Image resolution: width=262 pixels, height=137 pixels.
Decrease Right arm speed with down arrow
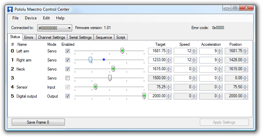tap(194, 61)
